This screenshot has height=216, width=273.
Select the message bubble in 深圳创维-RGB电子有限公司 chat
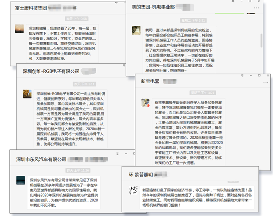click(x=71, y=119)
